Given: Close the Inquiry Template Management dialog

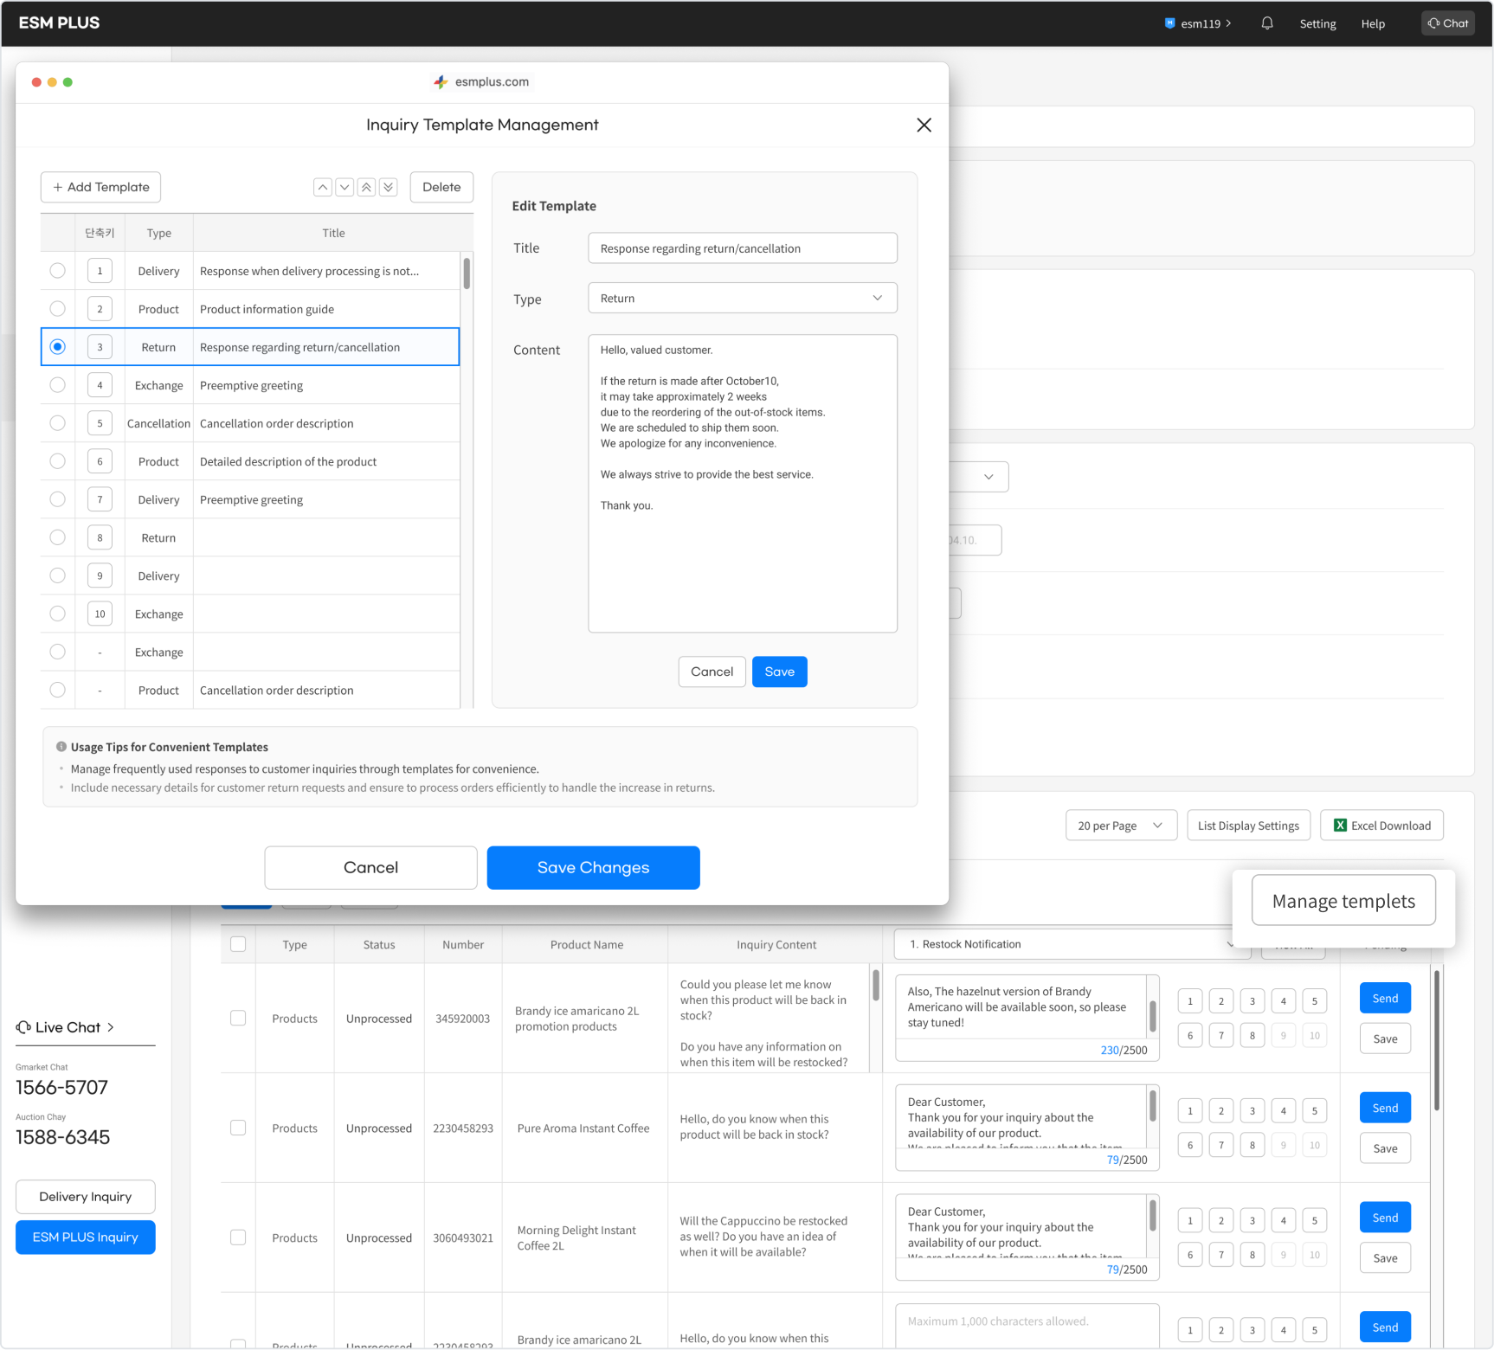Looking at the screenshot, I should click(924, 125).
